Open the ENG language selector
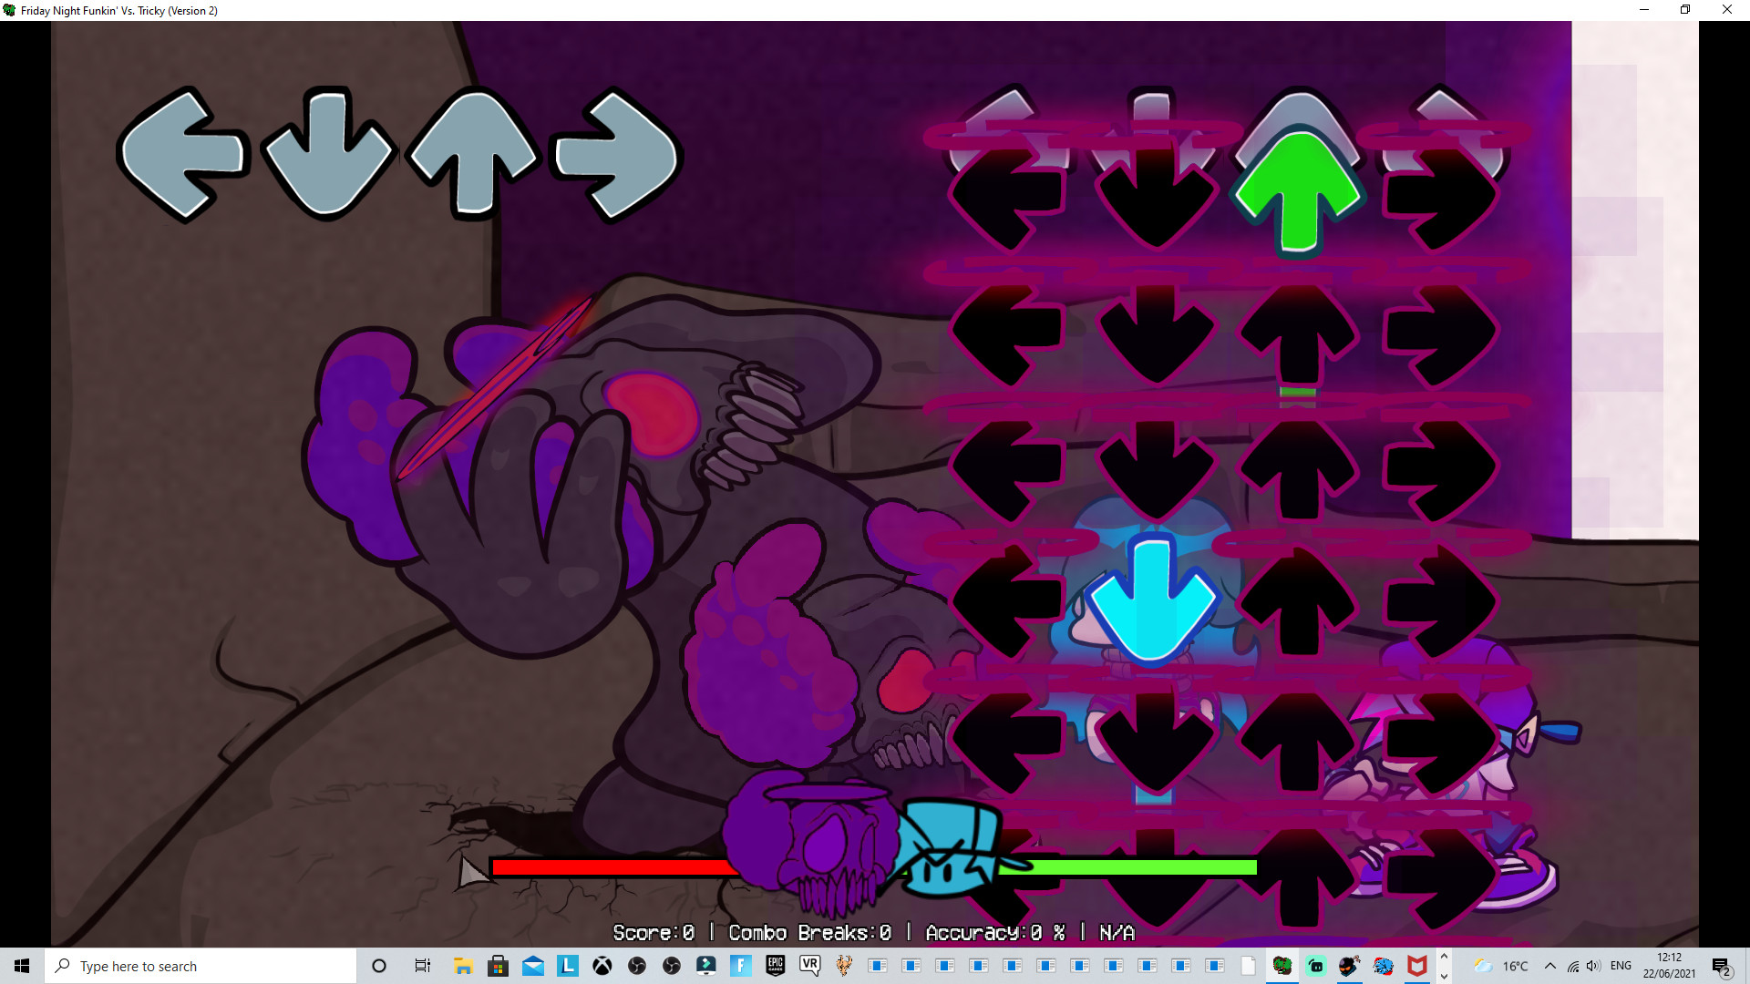 click(x=1621, y=966)
